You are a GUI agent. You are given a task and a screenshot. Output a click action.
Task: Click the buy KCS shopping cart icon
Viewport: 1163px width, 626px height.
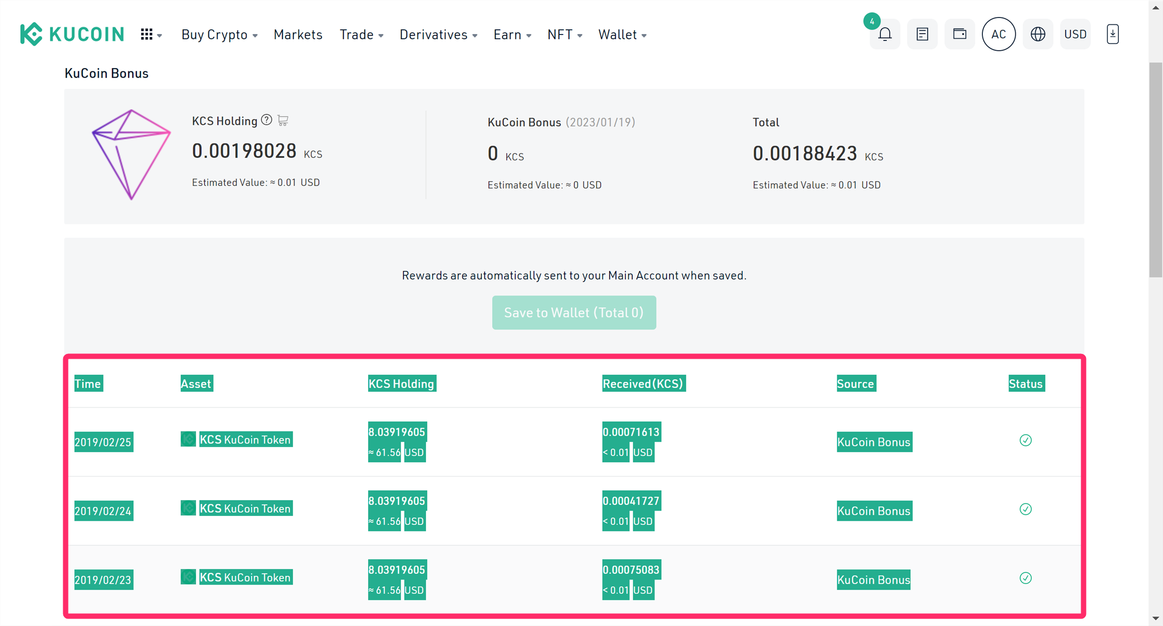pos(283,121)
